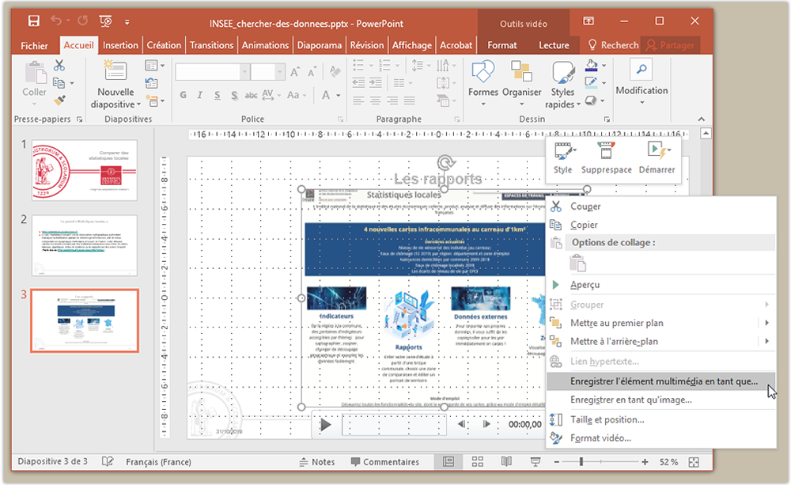Choose Enregistrer l'élément multimédia en tant que
The height and width of the screenshot is (485, 791).
663,381
